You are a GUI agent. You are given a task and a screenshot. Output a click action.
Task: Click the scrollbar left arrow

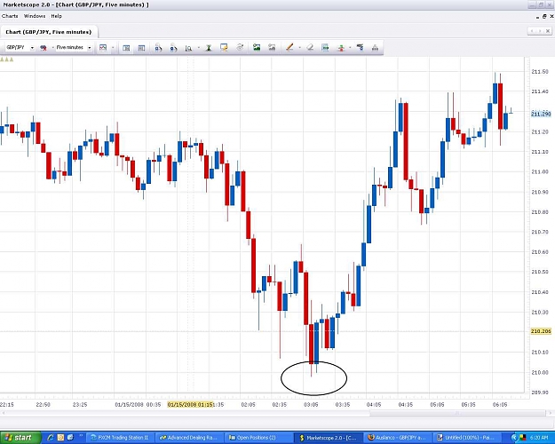point(4,413)
